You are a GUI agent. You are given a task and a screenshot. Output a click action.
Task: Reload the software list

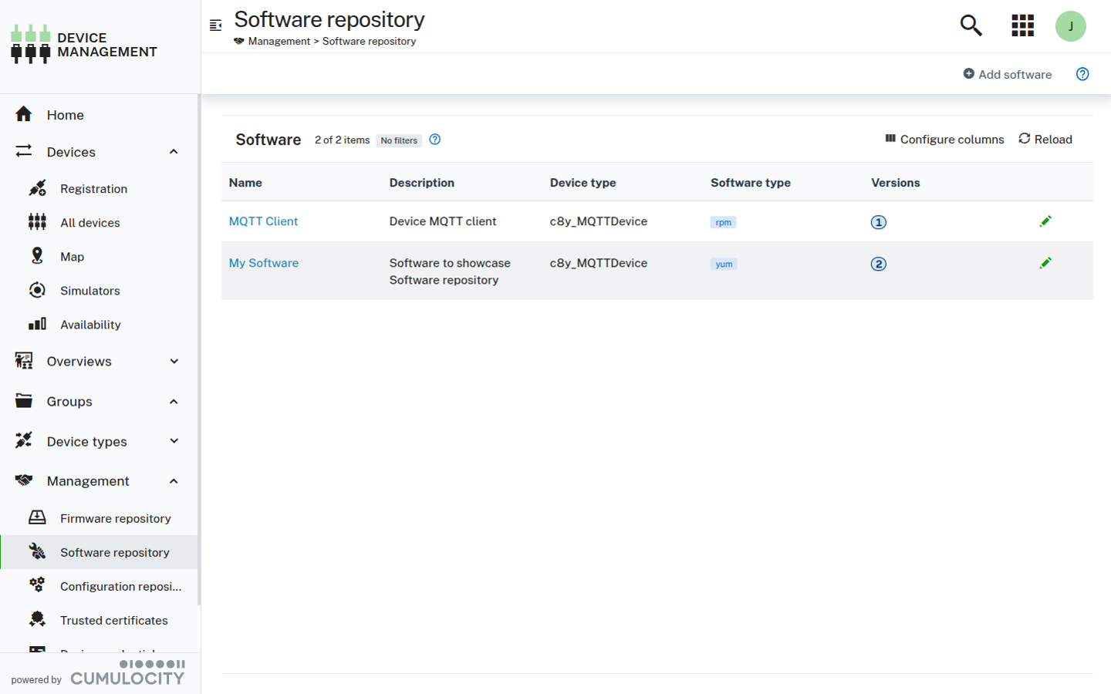pos(1045,139)
